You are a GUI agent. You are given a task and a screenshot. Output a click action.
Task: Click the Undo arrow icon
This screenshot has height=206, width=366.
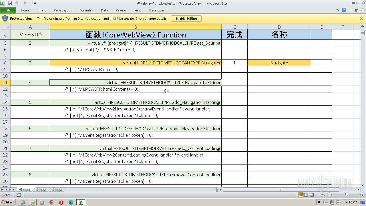tap(16, 3)
